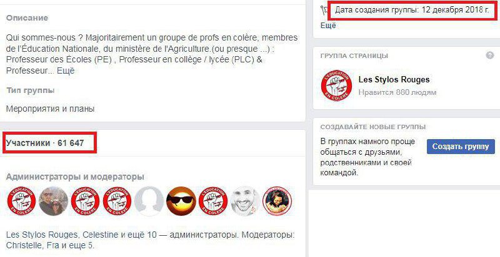500x257 pixels.
Task: Select the blank silhouette administrator avatar
Action: (x=149, y=201)
